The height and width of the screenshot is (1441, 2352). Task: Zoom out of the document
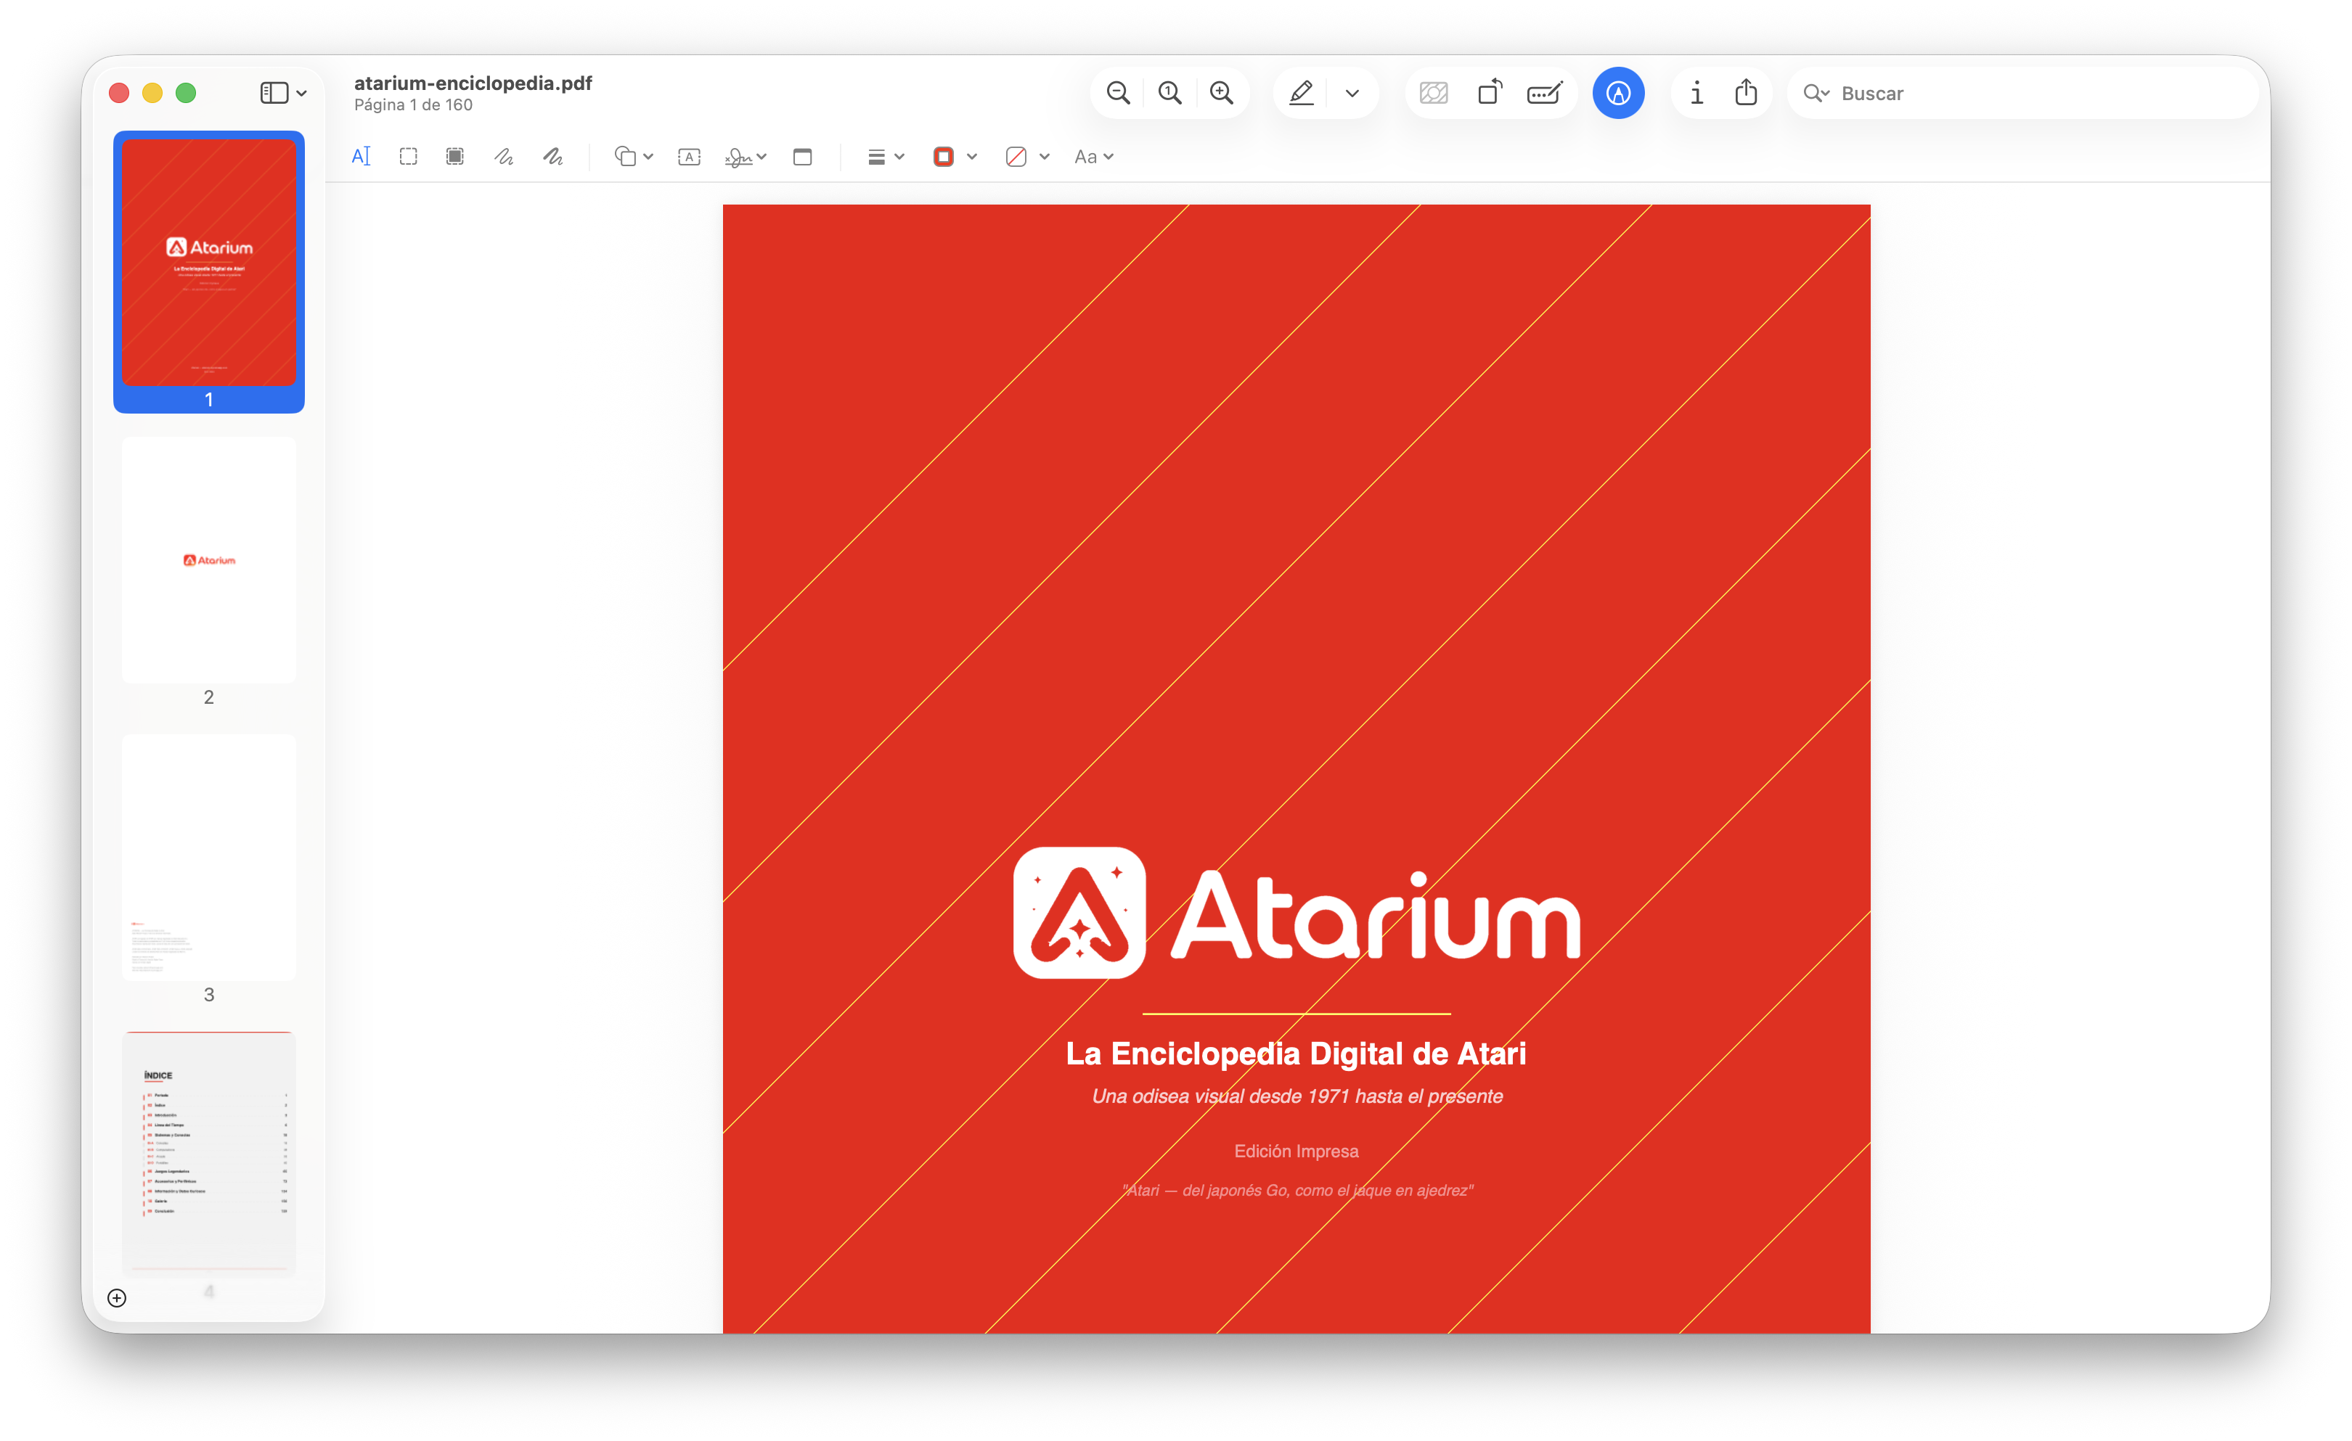pos(1118,93)
